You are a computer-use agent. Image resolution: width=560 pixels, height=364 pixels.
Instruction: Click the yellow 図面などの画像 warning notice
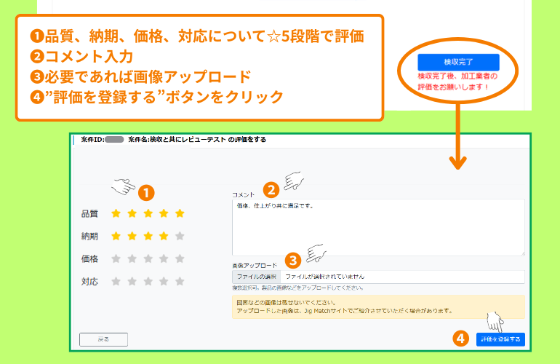(x=378, y=306)
